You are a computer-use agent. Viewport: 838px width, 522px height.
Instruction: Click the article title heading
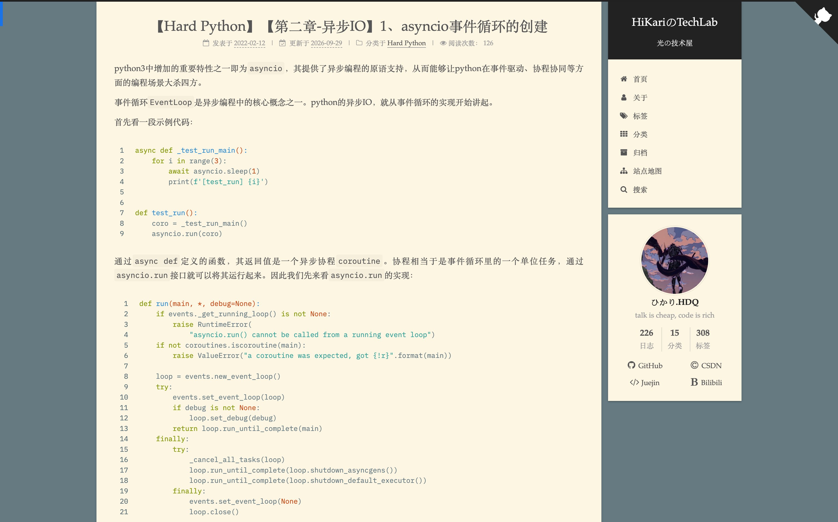click(x=349, y=26)
